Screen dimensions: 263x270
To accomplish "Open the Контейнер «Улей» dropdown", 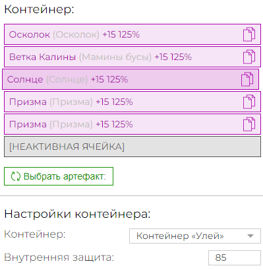I will [x=195, y=236].
